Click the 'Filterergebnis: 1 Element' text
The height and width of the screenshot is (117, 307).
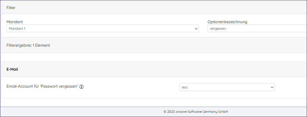28,45
